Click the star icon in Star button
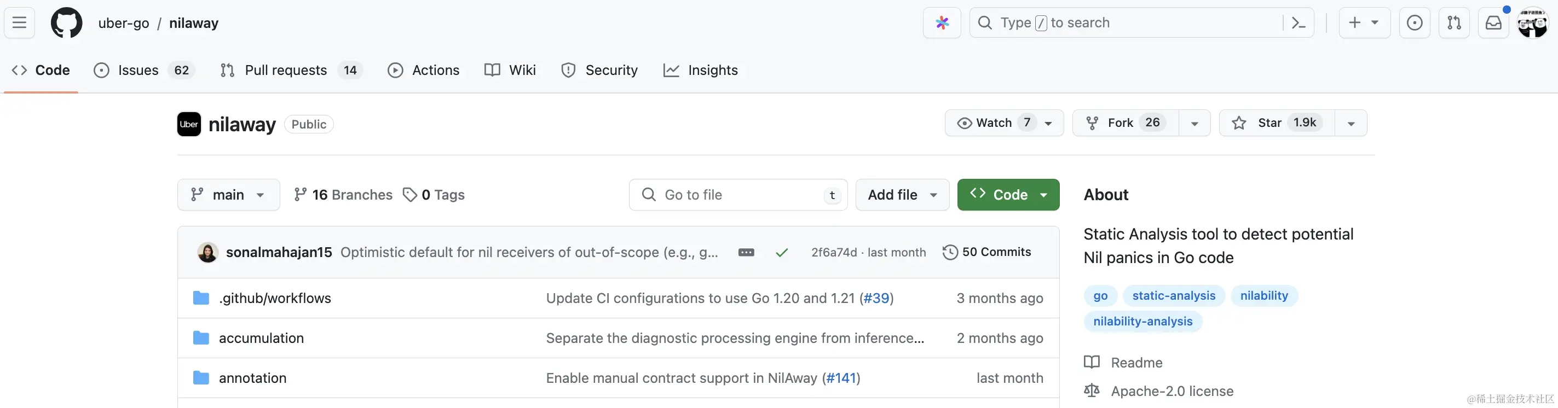Image resolution: width=1558 pixels, height=408 pixels. pos(1239,123)
